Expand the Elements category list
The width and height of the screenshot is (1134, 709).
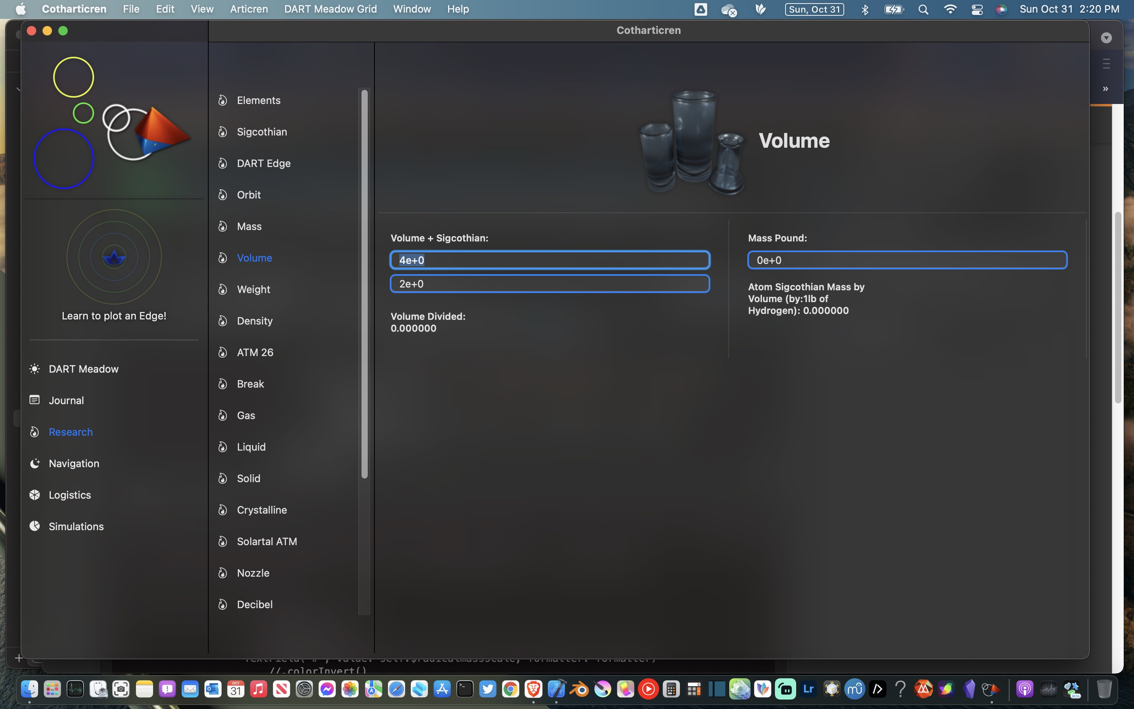258,100
